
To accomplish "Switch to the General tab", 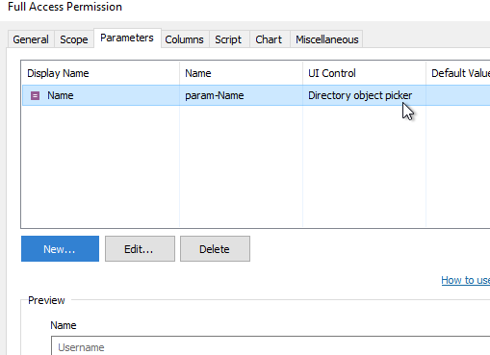I will click(31, 39).
